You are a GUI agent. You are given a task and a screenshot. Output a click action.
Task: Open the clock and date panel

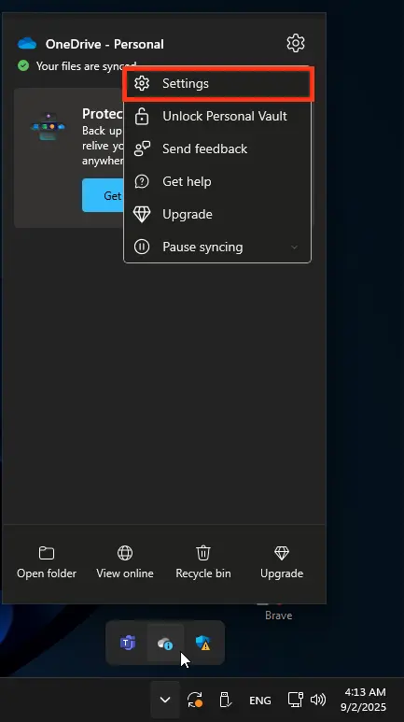[365, 700]
